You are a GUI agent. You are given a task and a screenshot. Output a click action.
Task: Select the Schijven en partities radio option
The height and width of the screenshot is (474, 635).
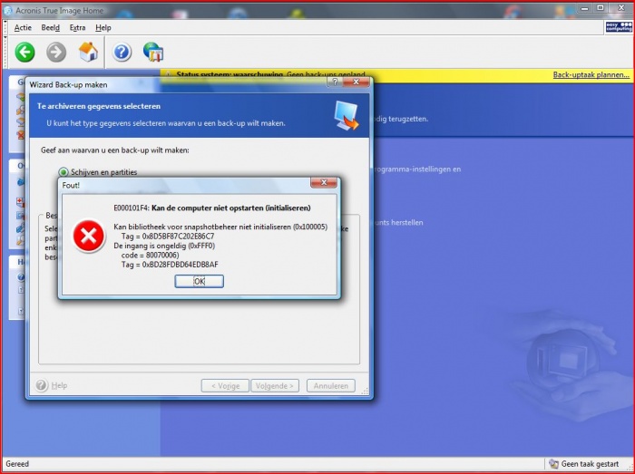63,172
